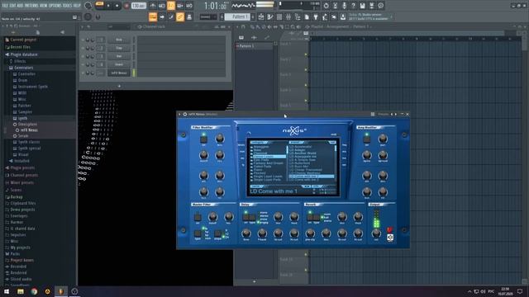Open Nexus plugin window settings gear
Viewport: 529px width, 297px height.
(x=185, y=114)
